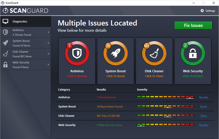The width and height of the screenshot is (219, 139).
Task: Click the Boost link in System Boost row
Action: tap(204, 107)
